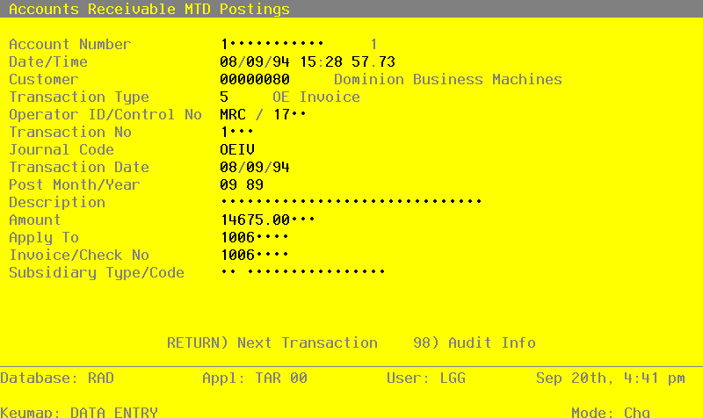Select the Control No field 17
Image resolution: width=703 pixels, height=418 pixels.
290,114
